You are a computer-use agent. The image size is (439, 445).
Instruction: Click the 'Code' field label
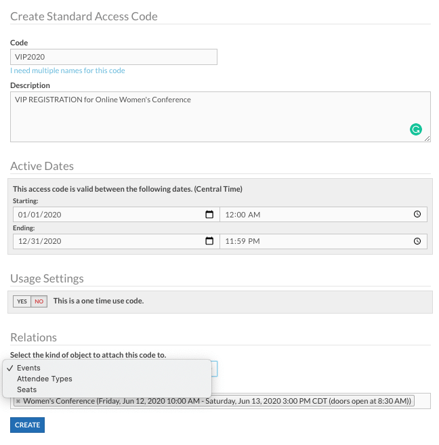[19, 43]
